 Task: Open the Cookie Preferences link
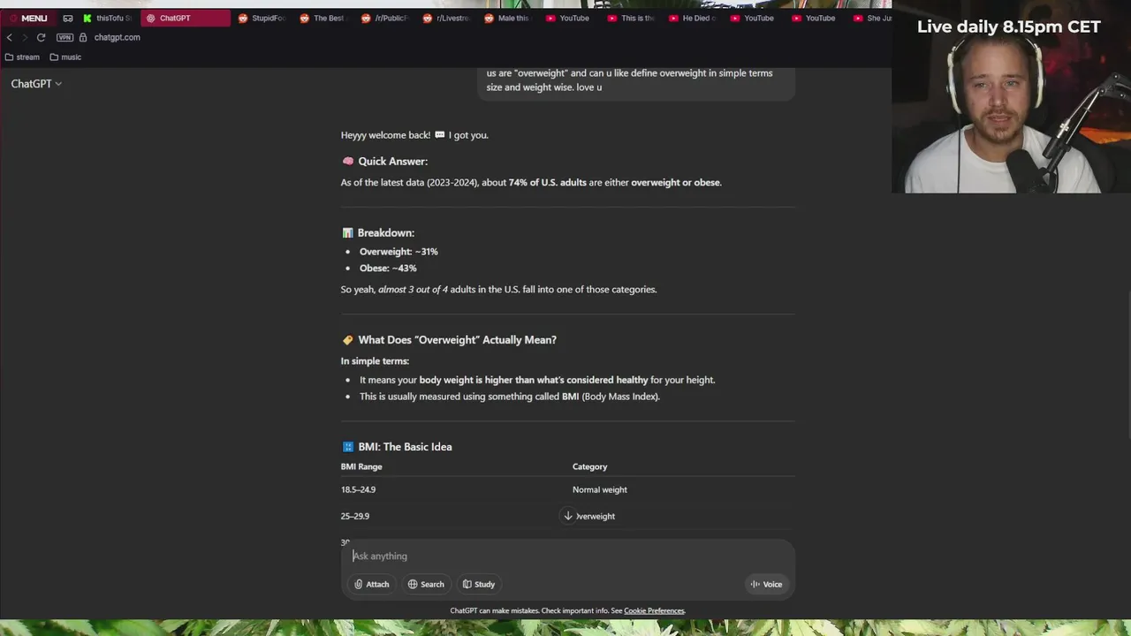654,610
